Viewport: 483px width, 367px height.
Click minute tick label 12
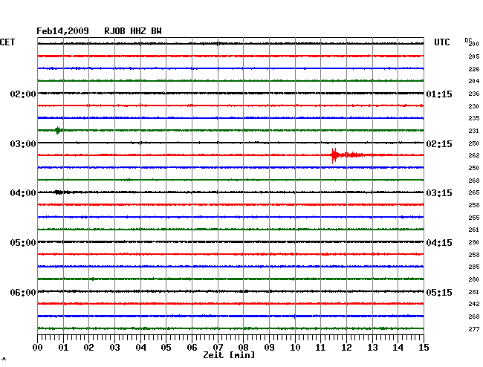click(x=346, y=348)
